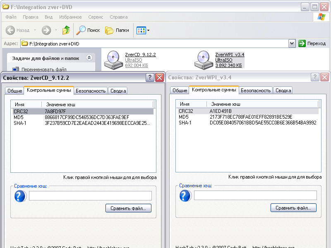Click question mark status icon in ZverCD comparison
Image resolution: width=331 pixels, height=248 pixels.
click(x=20, y=196)
